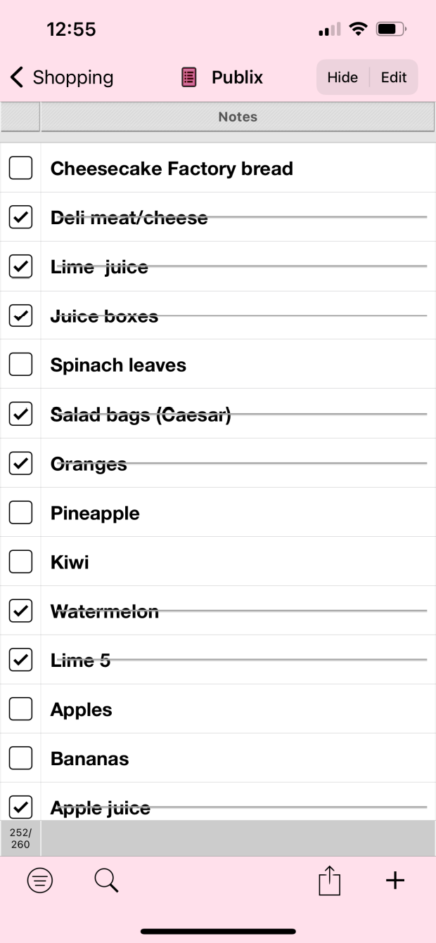The height and width of the screenshot is (943, 436).
Task: Tap the Hide button
Action: (x=342, y=77)
